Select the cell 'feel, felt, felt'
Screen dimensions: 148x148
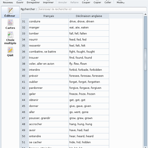tap(89, 46)
